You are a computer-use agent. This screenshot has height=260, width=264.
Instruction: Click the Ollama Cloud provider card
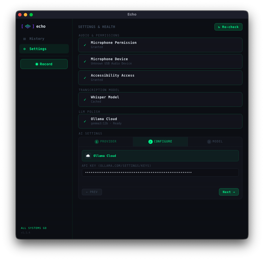[x=160, y=156]
